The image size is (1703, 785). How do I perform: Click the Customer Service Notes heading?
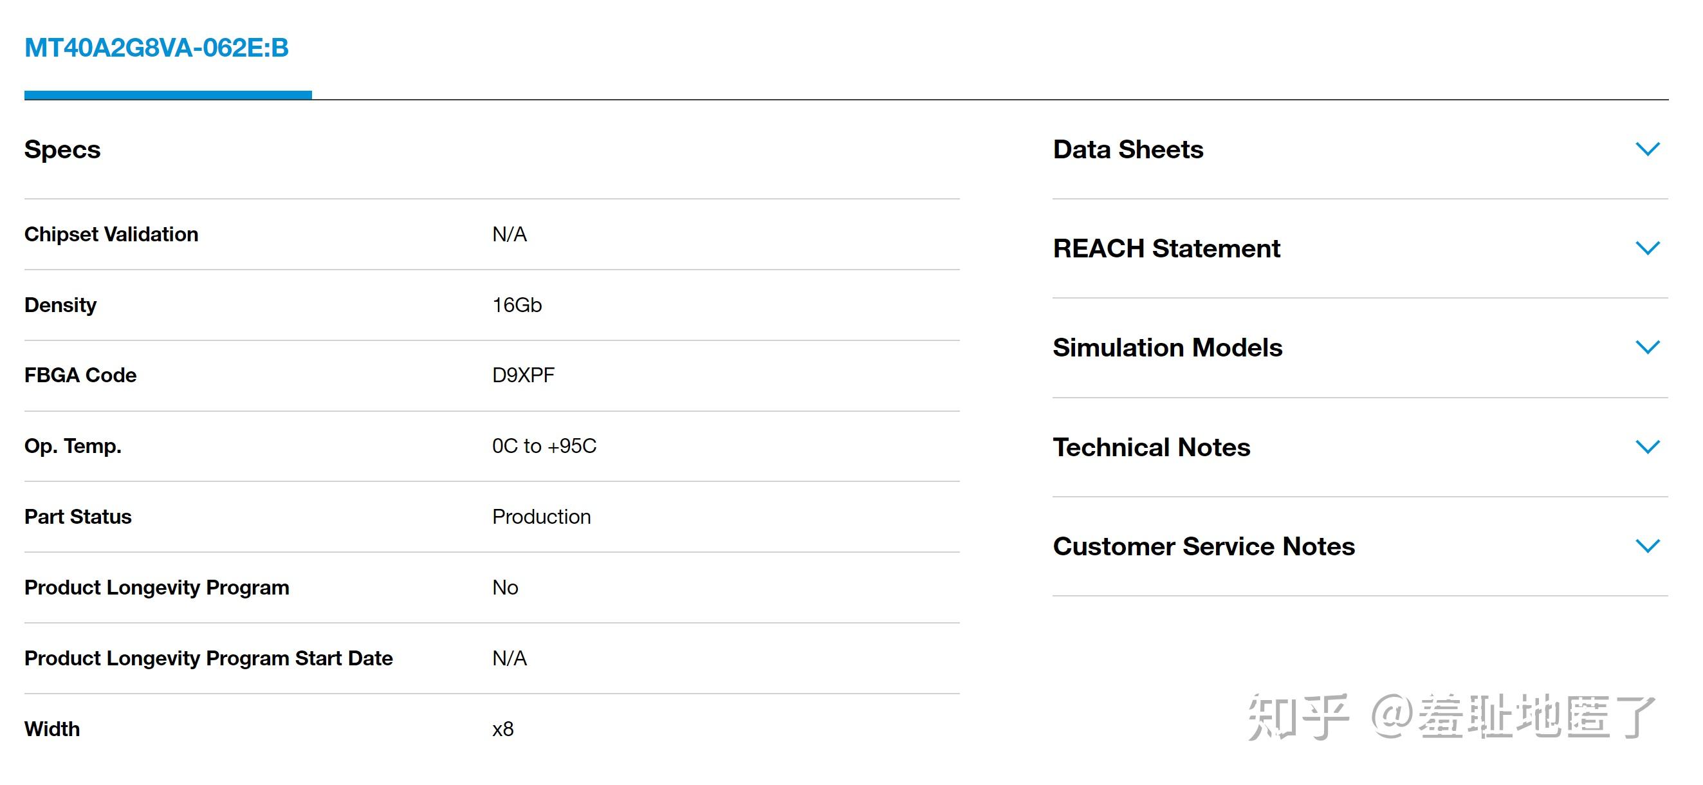(1204, 547)
